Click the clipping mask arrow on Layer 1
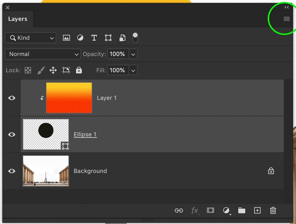Viewport: 296px width, 224px height. pyautogui.click(x=42, y=98)
